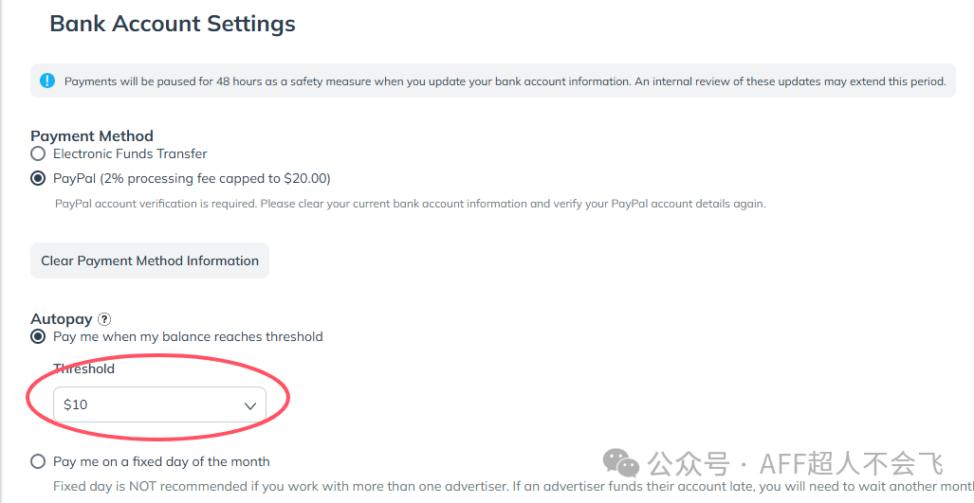
Task: Click the Payment Method section label
Action: pos(92,135)
